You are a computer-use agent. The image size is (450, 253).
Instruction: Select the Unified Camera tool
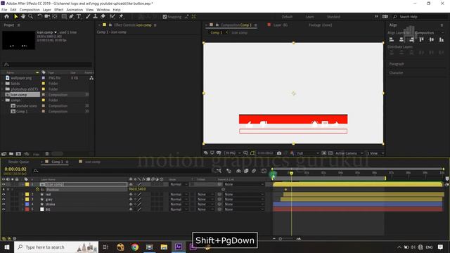(x=47, y=17)
